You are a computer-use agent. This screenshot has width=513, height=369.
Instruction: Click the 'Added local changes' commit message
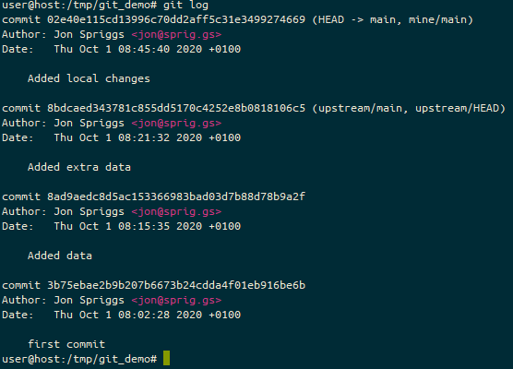click(x=89, y=78)
